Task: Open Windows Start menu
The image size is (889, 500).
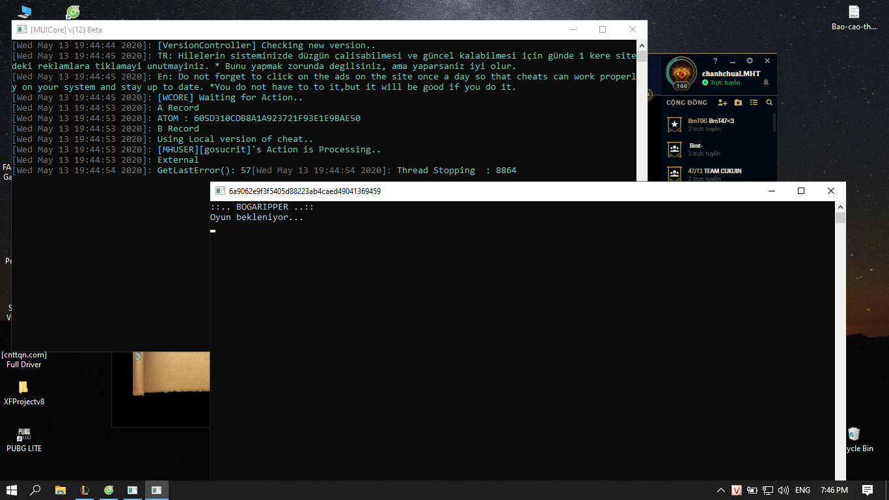Action: point(12,490)
